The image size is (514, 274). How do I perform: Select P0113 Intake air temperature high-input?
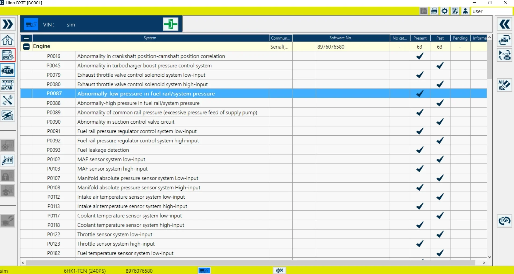point(254,206)
